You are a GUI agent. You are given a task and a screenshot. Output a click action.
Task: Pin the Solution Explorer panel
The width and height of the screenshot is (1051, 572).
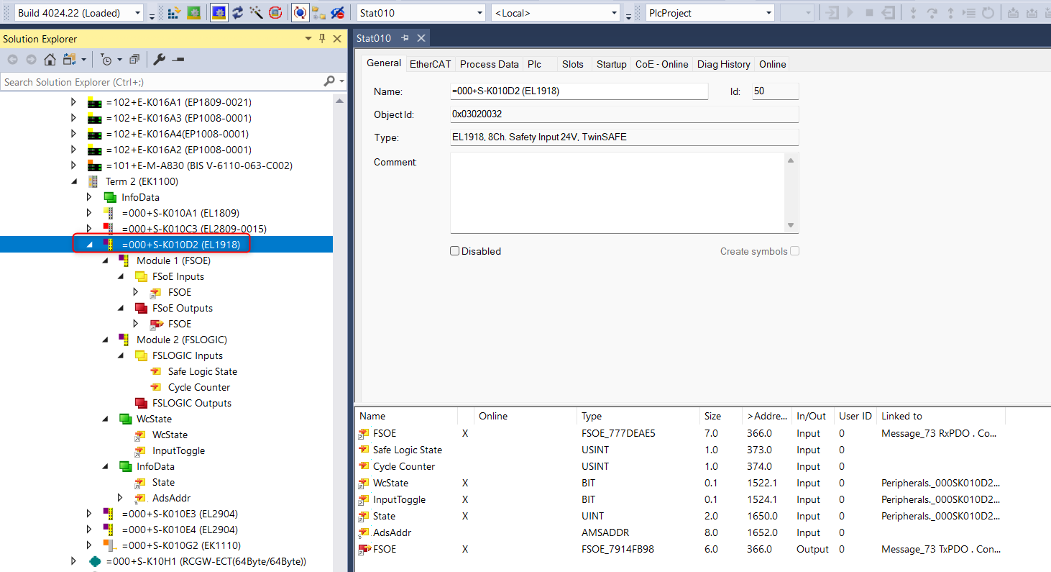pos(322,39)
